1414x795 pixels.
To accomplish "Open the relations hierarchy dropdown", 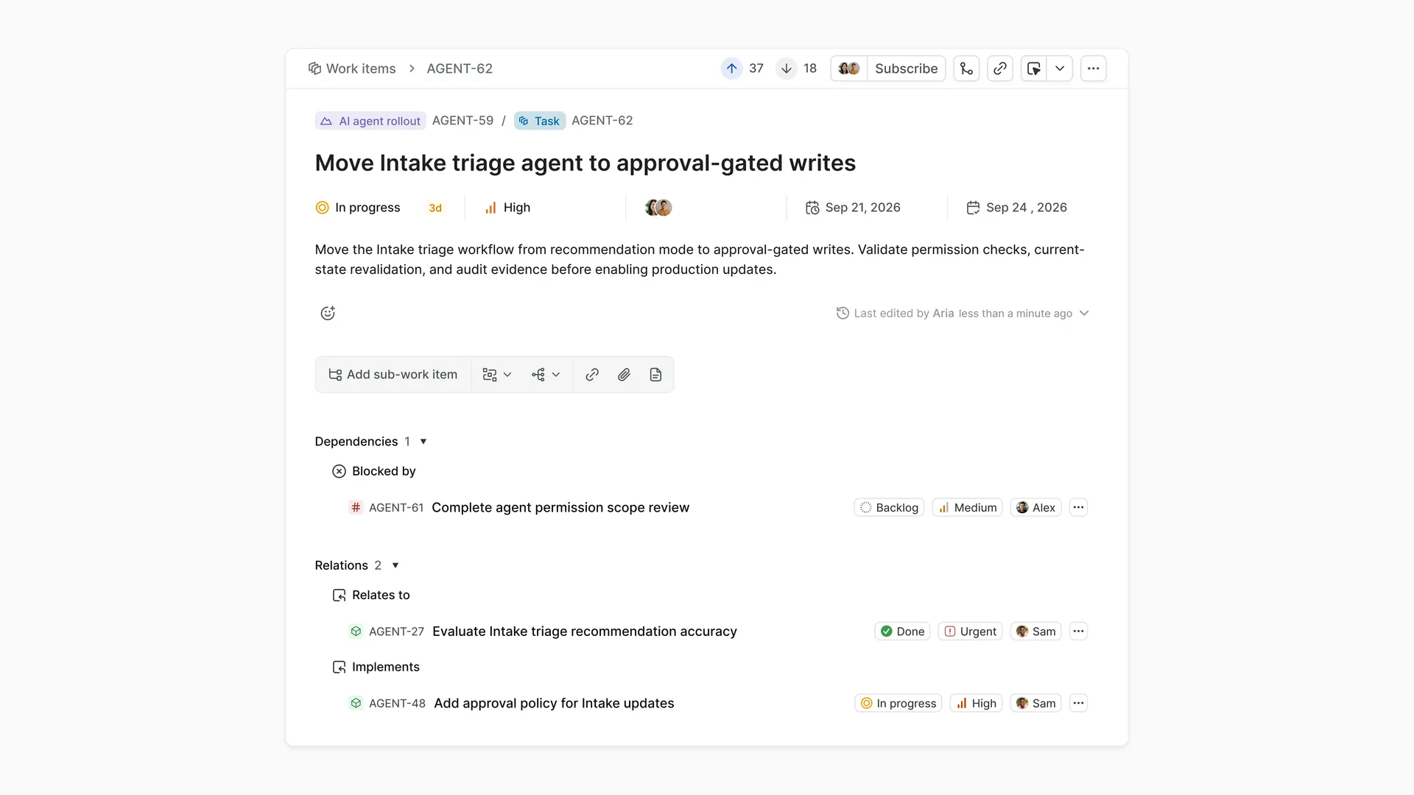I will (546, 375).
